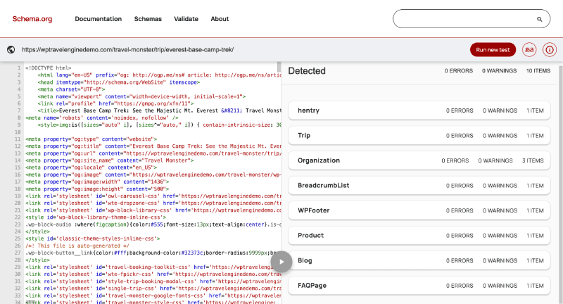The height and width of the screenshot is (304, 563).
Task: Click the 10 ITEMS summary count
Action: point(538,70)
